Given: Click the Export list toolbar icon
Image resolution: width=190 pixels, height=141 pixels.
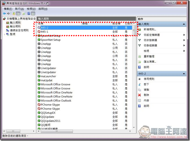Looking at the screenshot, I should pyautogui.click(x=23, y=14).
